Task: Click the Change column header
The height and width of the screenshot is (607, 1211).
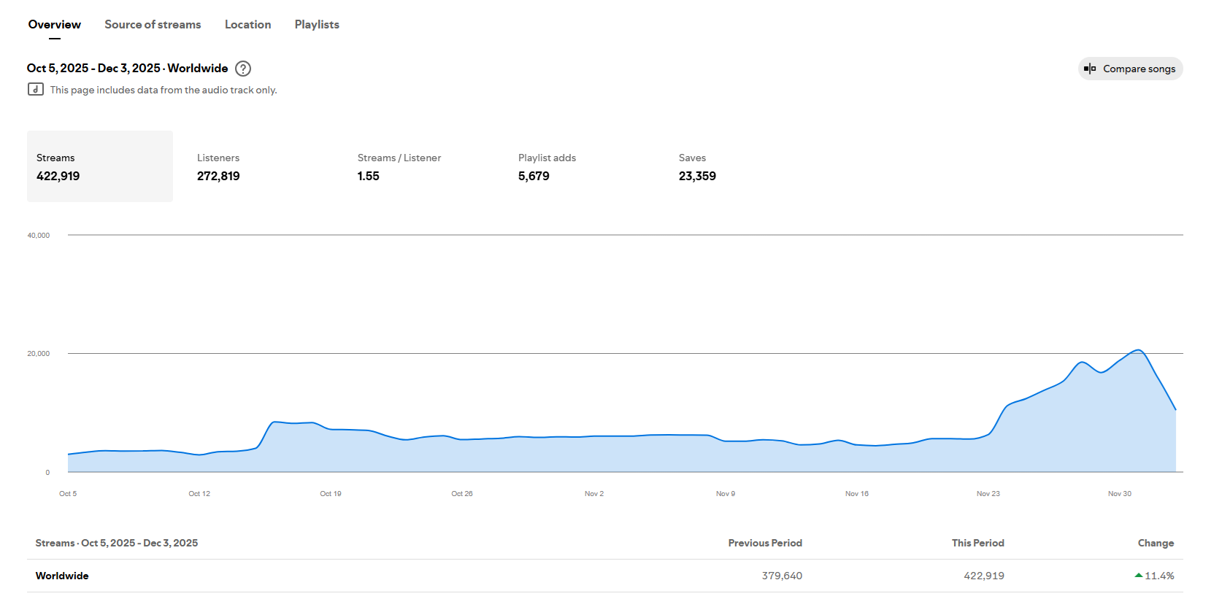Action: tap(1156, 543)
